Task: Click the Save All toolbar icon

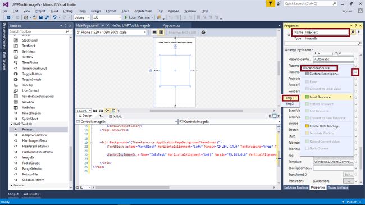Action: point(47,17)
